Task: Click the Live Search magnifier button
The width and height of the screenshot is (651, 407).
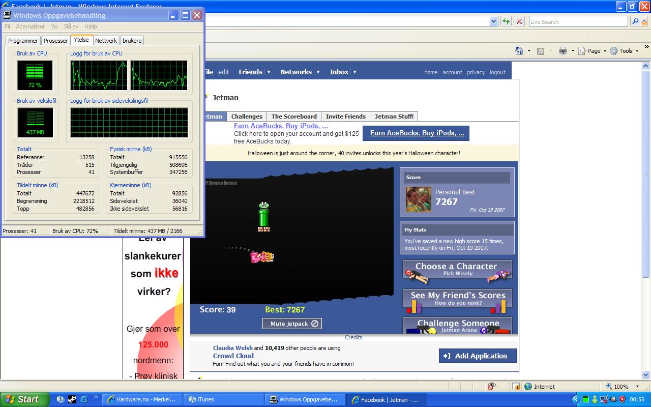Action: click(x=635, y=21)
